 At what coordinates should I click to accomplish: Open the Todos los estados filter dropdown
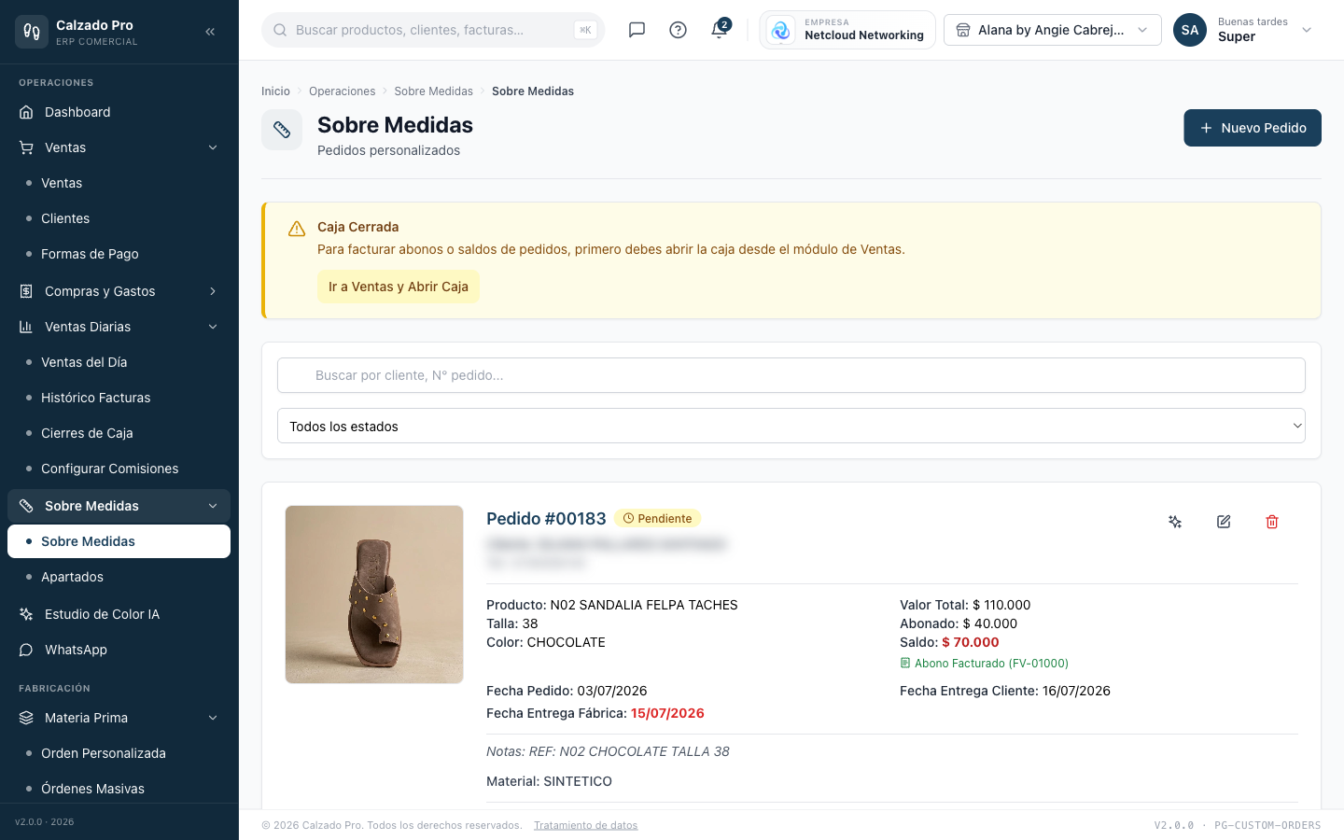pyautogui.click(x=791, y=426)
